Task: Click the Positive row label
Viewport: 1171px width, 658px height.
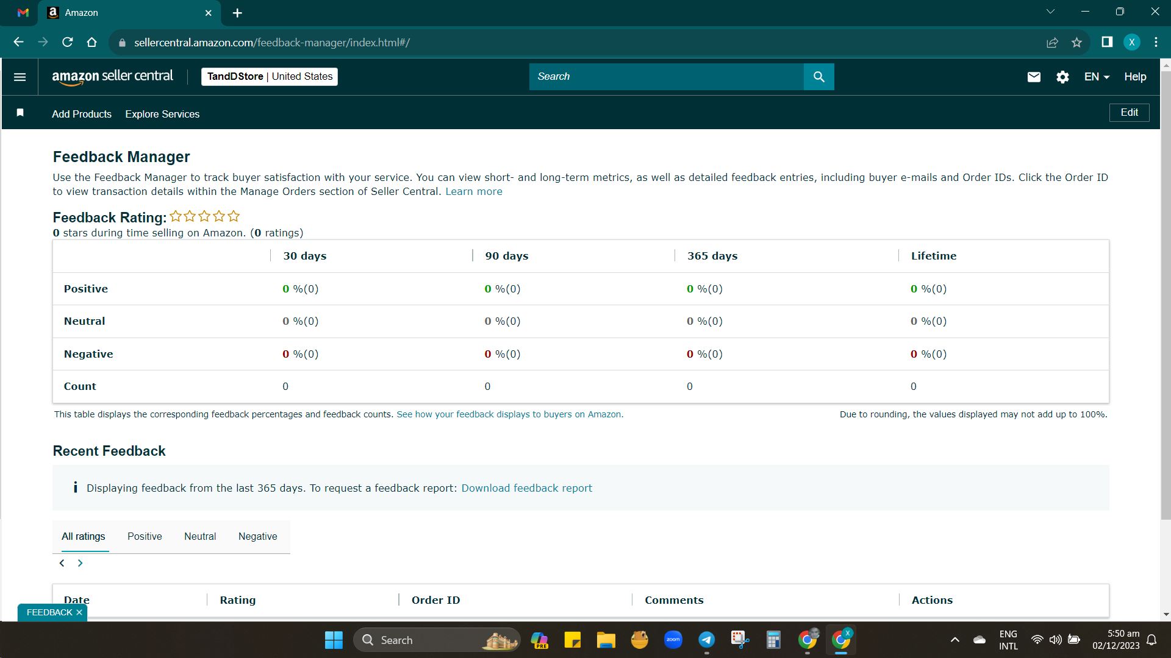Action: click(x=85, y=289)
